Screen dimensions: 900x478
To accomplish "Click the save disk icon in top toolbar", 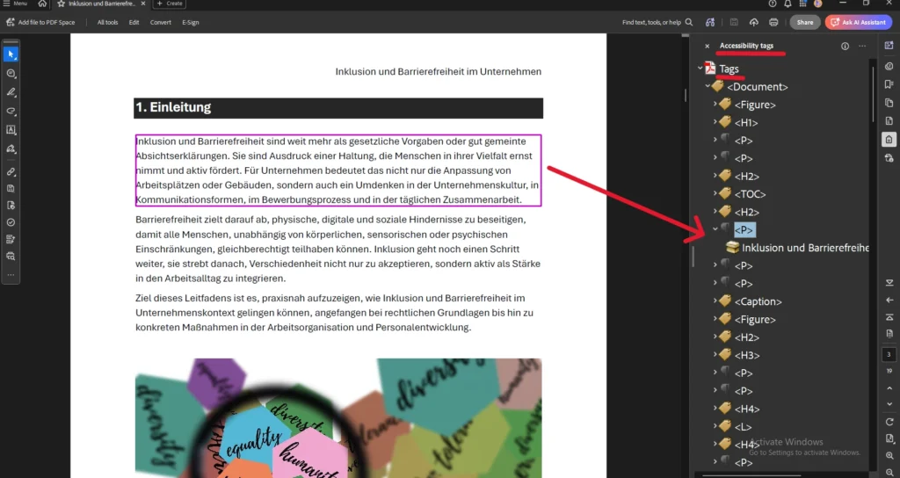I will (x=734, y=22).
